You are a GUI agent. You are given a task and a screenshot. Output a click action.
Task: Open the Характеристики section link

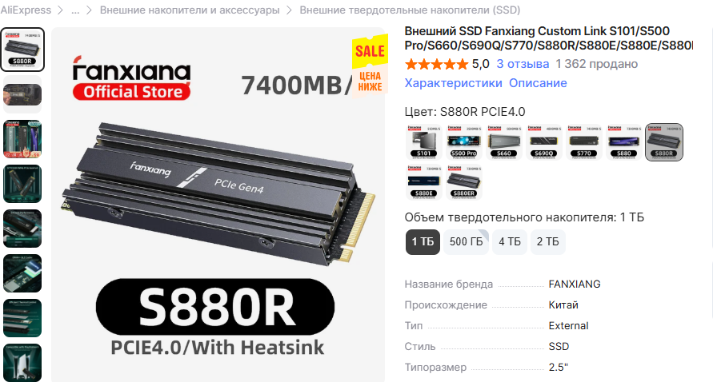tap(454, 83)
